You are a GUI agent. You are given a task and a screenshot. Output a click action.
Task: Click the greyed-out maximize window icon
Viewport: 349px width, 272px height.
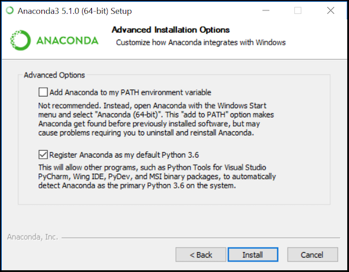(x=298, y=10)
